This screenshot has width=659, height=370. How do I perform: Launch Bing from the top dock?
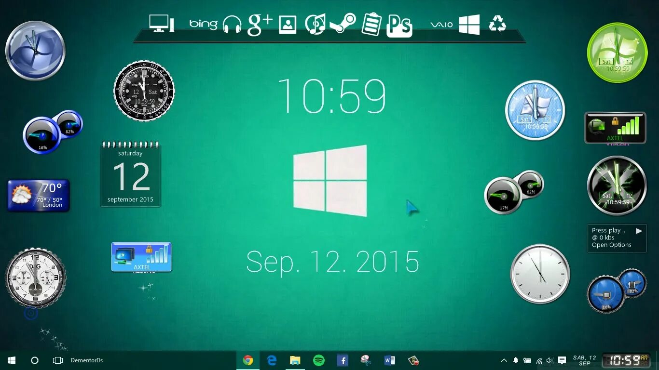(203, 24)
